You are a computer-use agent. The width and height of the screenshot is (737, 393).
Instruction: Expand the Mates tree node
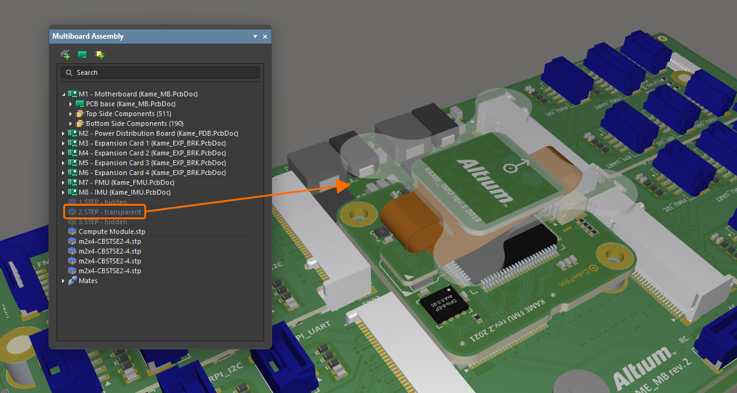(63, 281)
